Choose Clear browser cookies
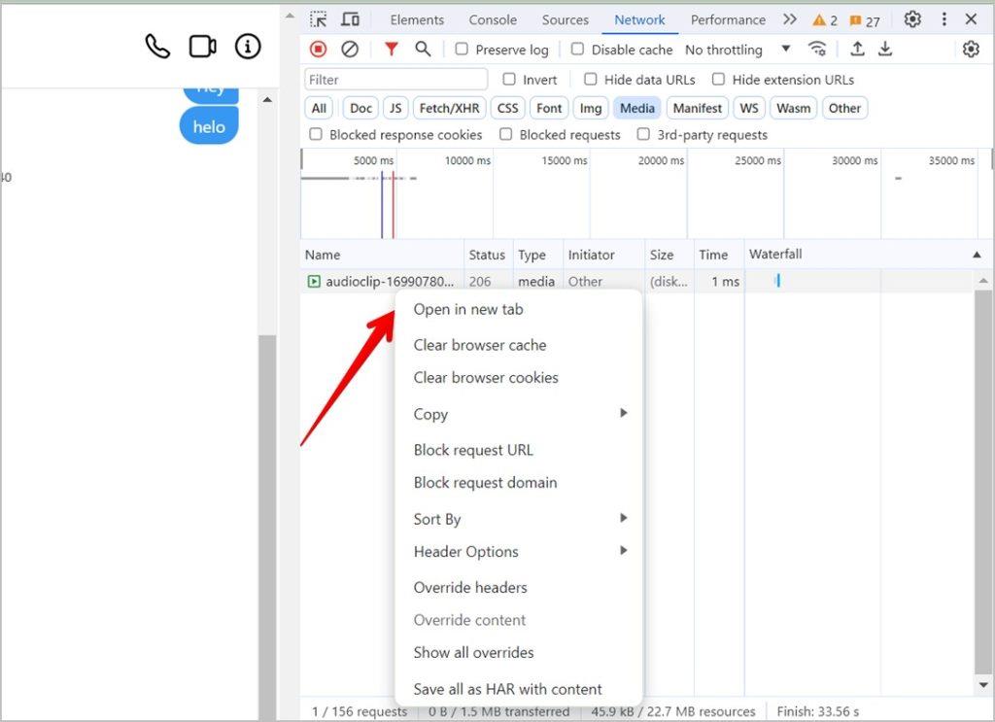 (486, 377)
